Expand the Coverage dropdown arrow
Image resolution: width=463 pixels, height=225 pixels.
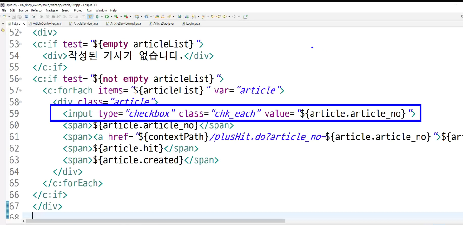pos(121,16)
